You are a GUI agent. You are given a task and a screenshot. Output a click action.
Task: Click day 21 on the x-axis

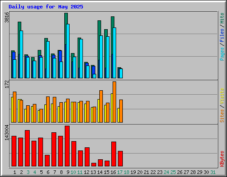coord(146,172)
